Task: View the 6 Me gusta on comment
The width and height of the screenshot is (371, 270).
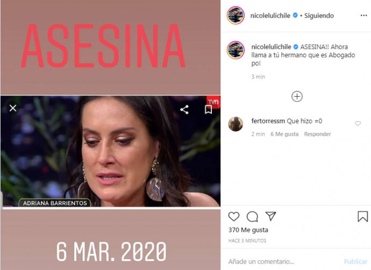Action: point(284,134)
